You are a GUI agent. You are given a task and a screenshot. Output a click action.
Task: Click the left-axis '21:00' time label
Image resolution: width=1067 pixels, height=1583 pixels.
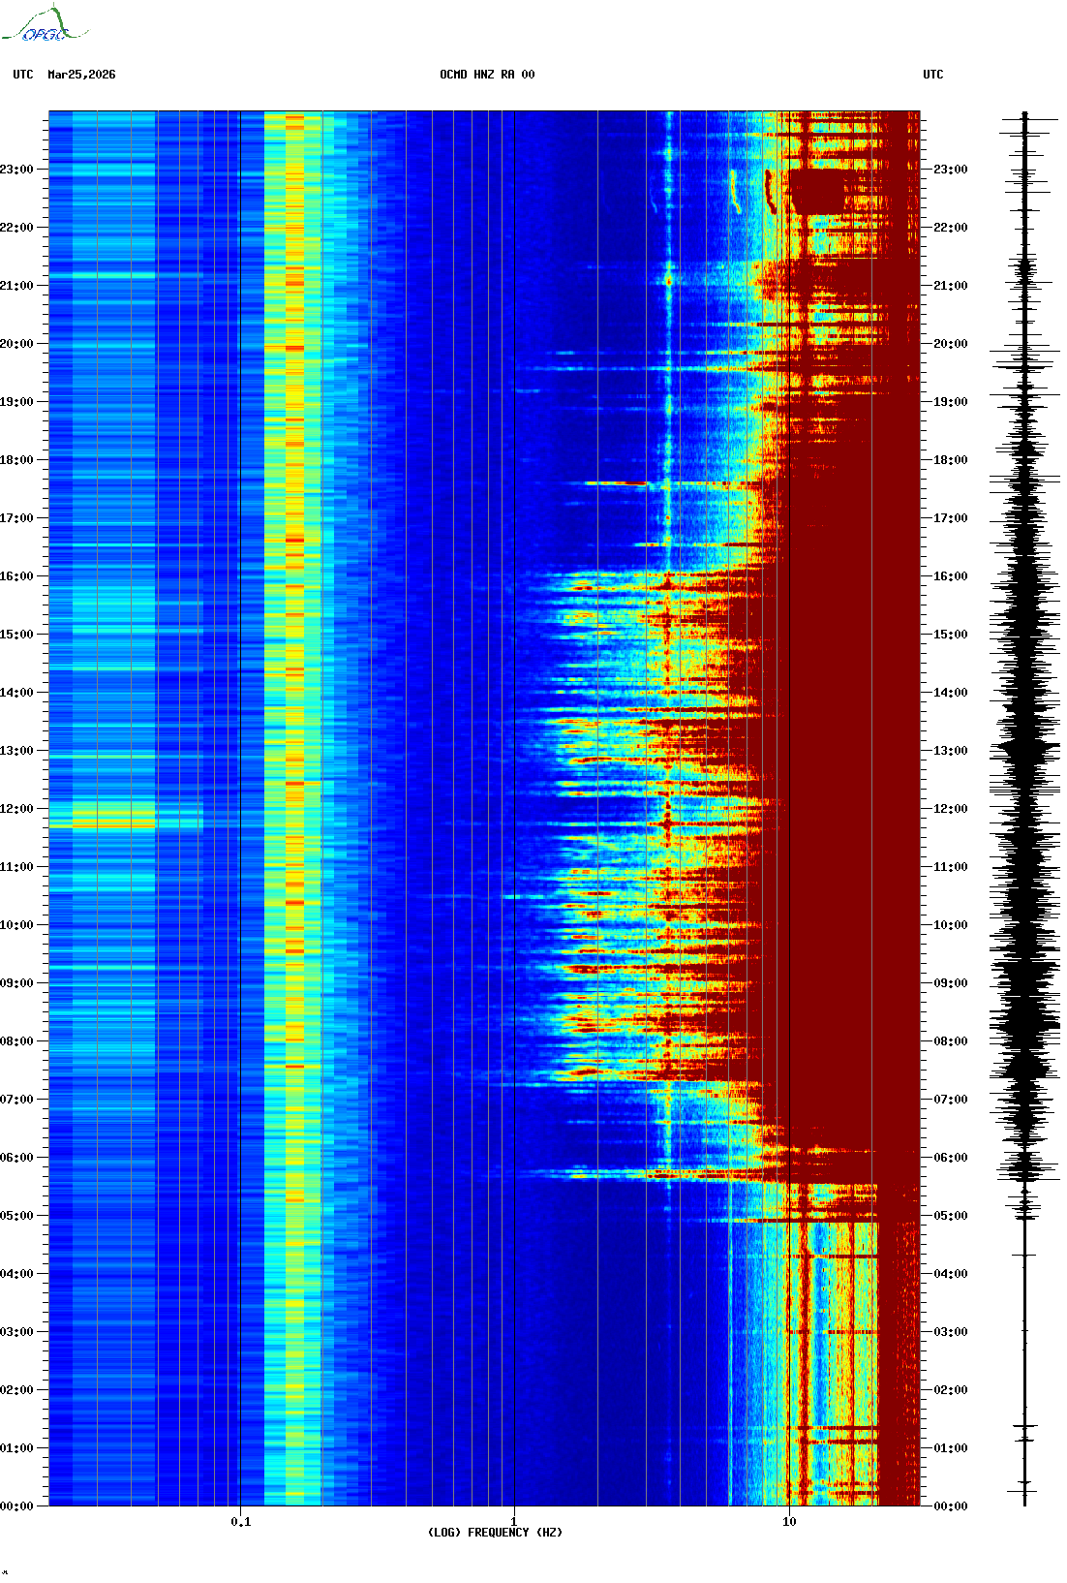coord(16,286)
